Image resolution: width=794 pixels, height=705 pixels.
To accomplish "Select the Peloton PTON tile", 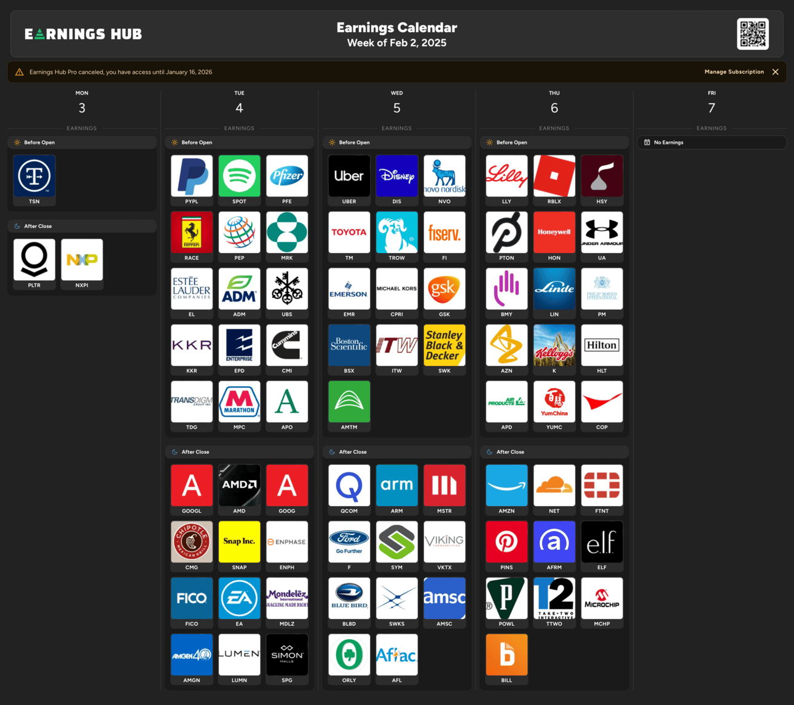I will click(506, 236).
